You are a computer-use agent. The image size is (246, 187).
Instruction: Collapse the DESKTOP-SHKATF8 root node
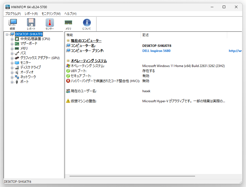(x=7, y=34)
